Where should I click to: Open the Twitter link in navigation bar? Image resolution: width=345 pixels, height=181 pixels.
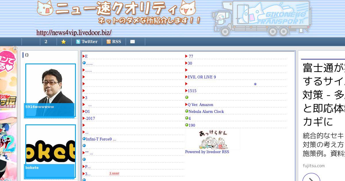(x=87, y=42)
